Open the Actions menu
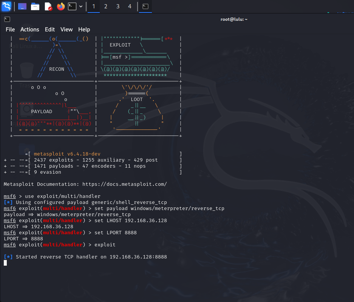Viewport: 354px width, 302px height. 29,30
